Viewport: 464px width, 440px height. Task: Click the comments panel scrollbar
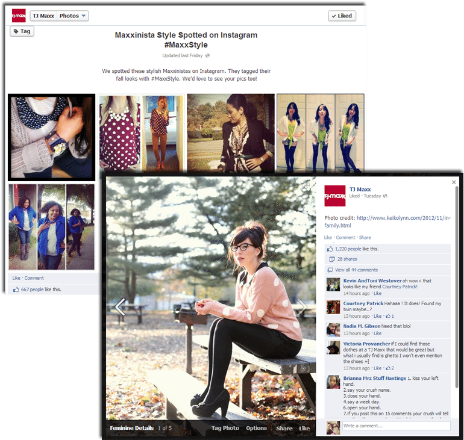457,287
